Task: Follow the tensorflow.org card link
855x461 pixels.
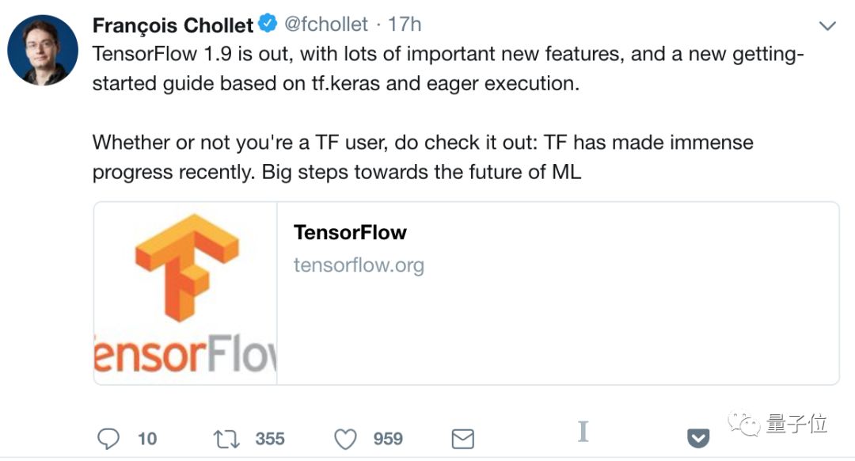Action: [x=359, y=265]
